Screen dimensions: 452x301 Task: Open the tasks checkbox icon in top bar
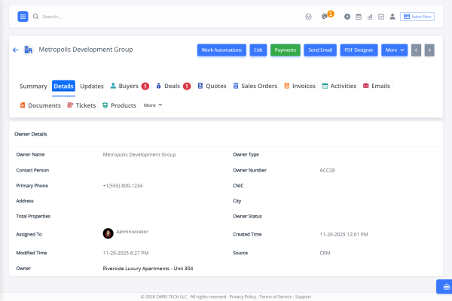(x=381, y=17)
